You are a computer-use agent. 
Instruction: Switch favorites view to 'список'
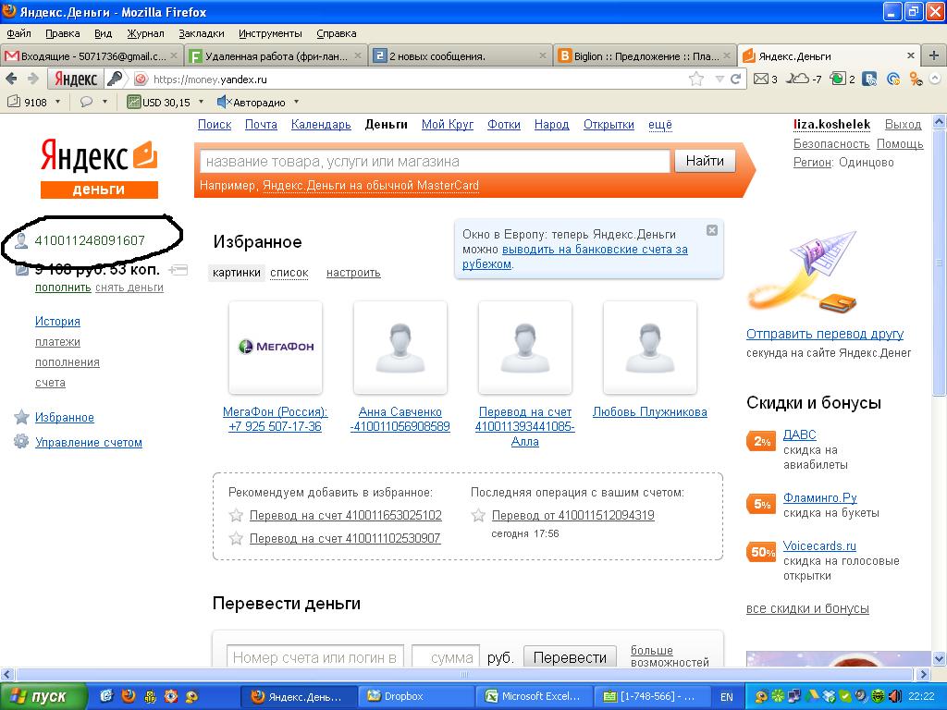289,273
